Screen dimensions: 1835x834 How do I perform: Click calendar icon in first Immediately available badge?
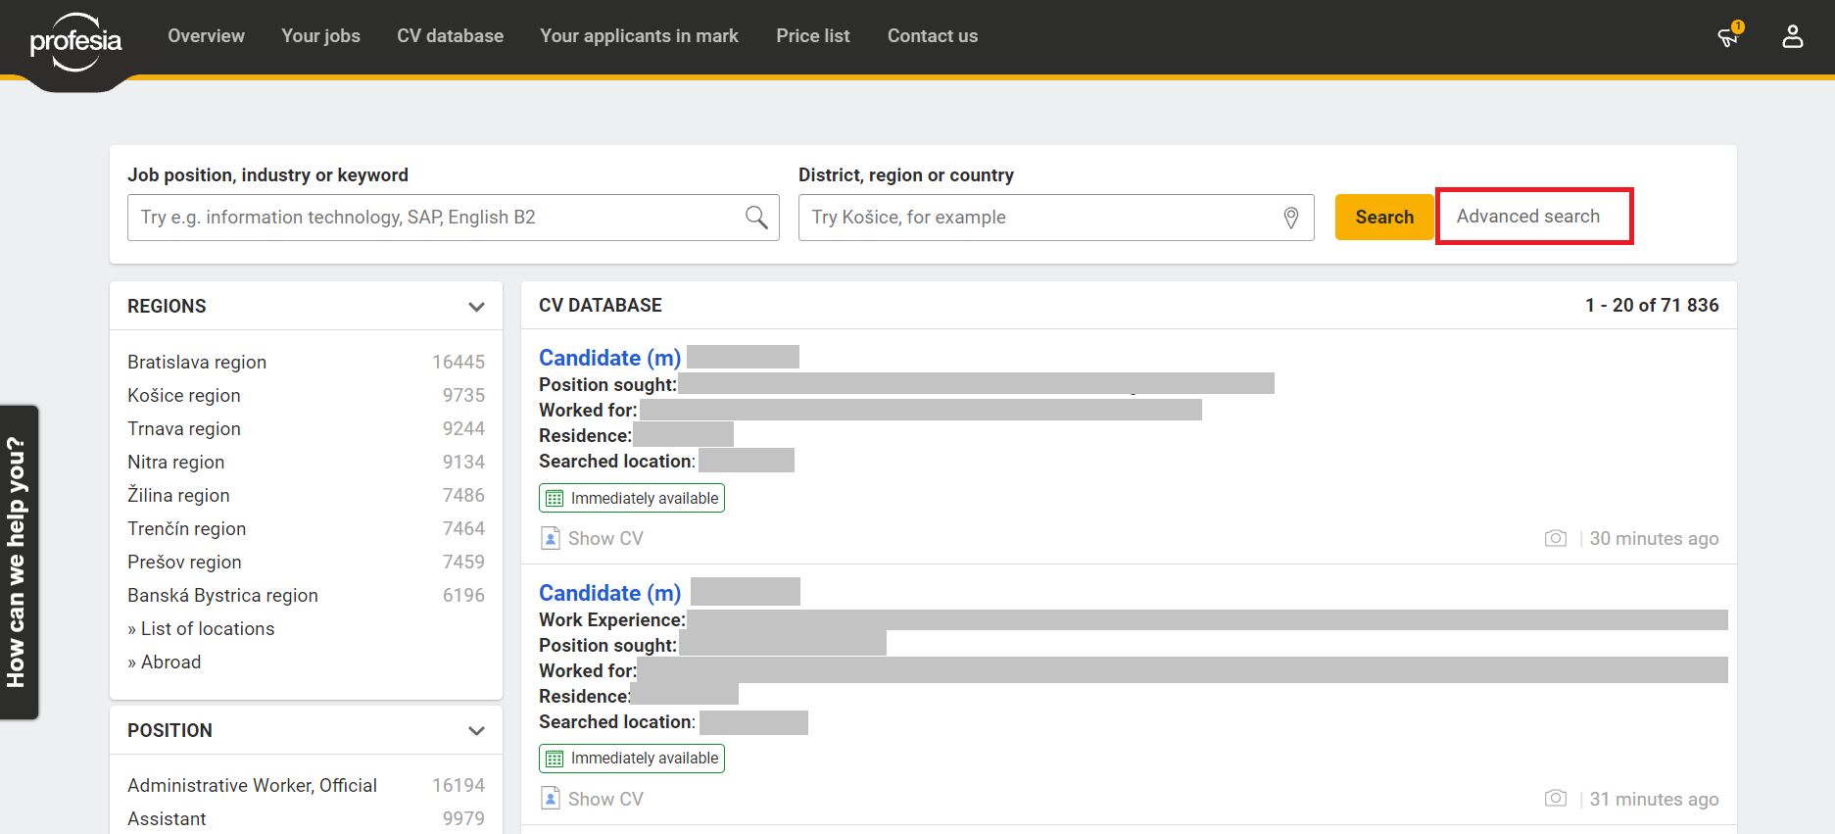tap(555, 498)
